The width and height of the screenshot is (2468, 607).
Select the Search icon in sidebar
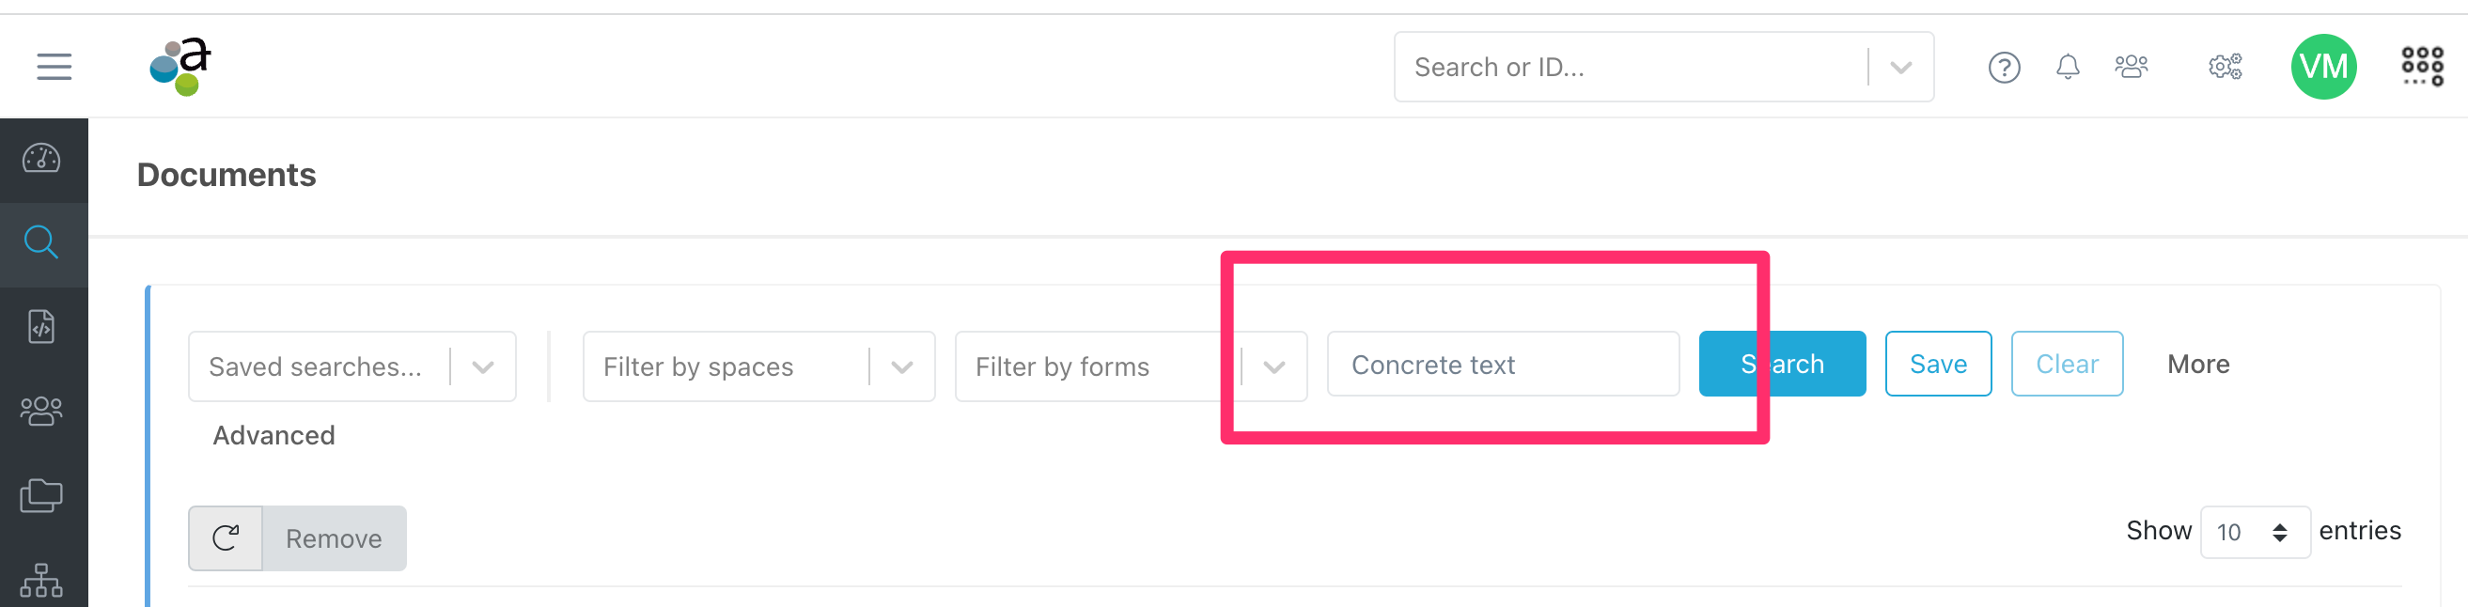pos(43,242)
